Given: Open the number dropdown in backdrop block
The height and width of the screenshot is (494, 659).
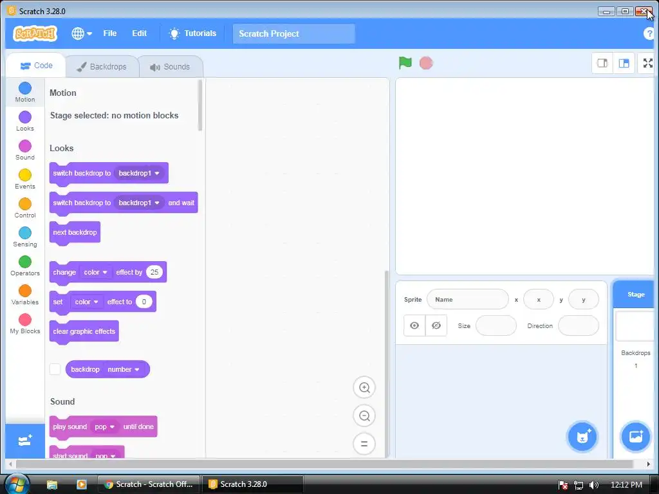Looking at the screenshot, I should (123, 369).
